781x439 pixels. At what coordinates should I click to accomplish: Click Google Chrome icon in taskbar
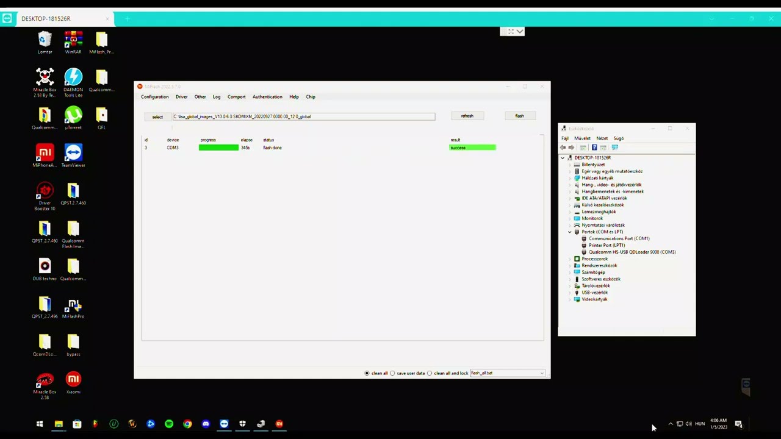coord(187,424)
